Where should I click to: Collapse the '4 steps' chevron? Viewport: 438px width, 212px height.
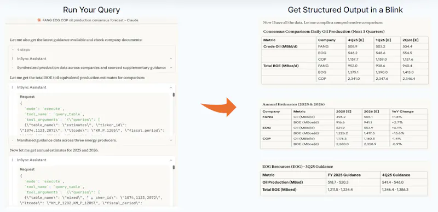coord(13,50)
